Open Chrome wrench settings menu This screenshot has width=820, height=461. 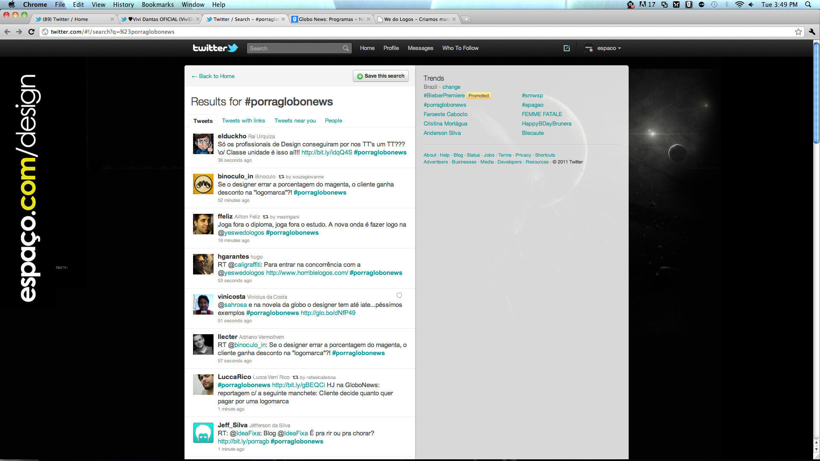pos(812,32)
